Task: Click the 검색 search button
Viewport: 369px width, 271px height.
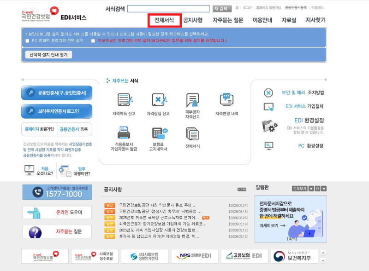Action: [x=222, y=9]
